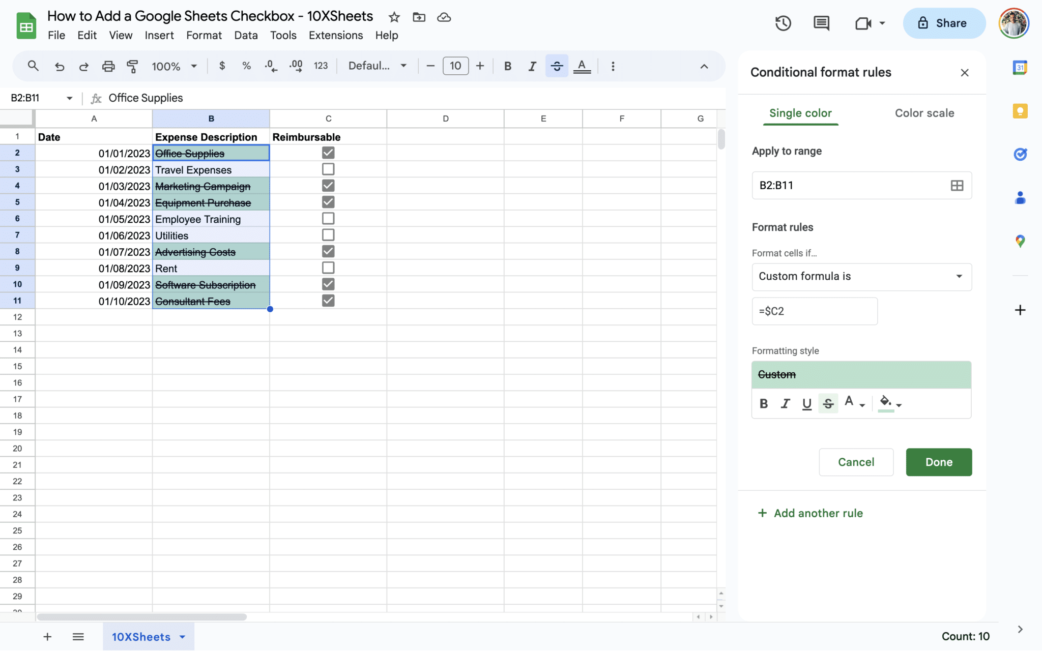Image resolution: width=1042 pixels, height=651 pixels.
Task: Increase font size plus button
Action: pyautogui.click(x=480, y=66)
